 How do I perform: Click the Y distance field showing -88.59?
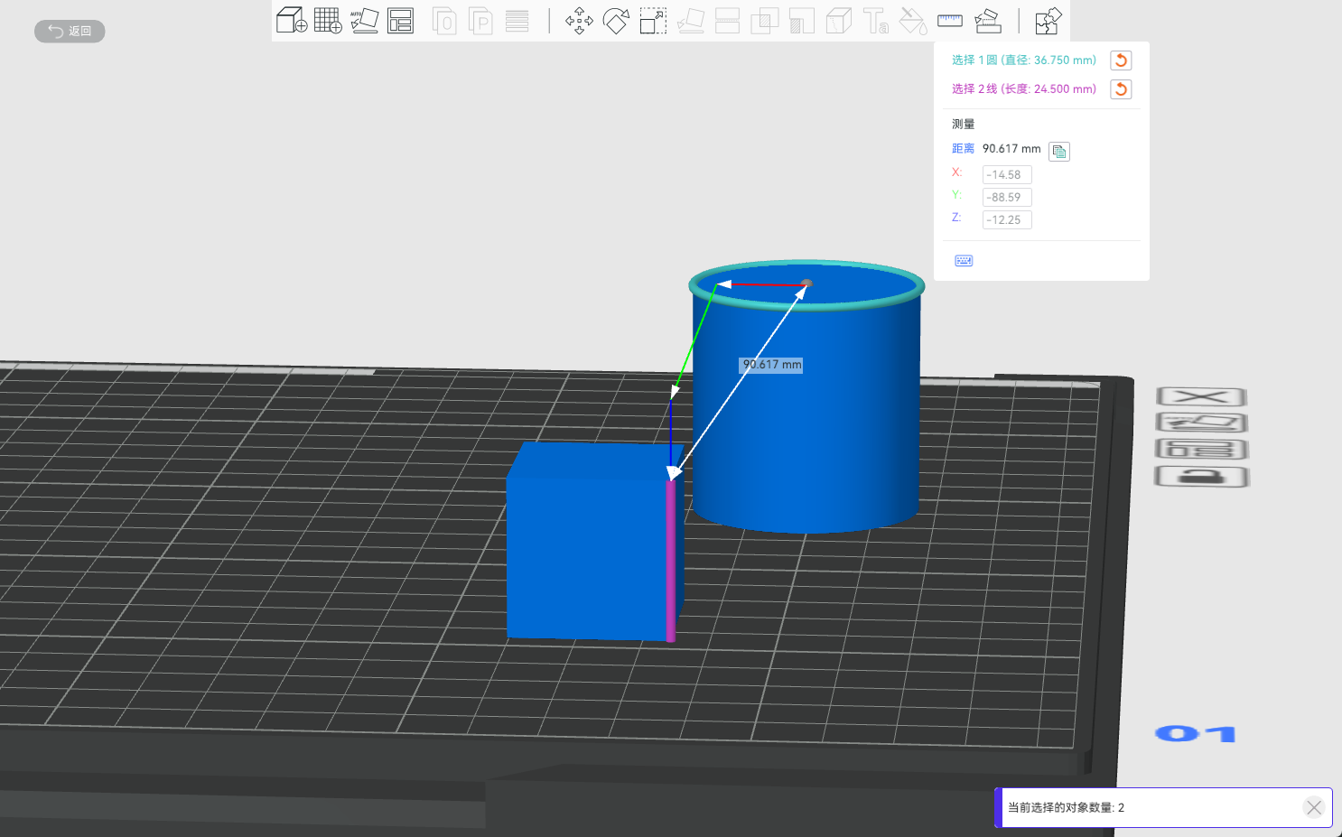[x=1007, y=198]
